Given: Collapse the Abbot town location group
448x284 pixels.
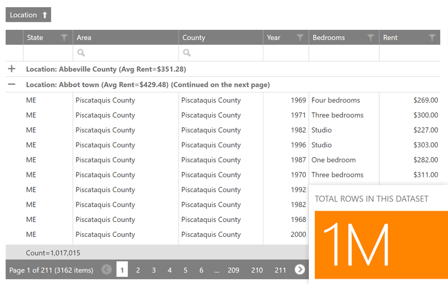Looking at the screenshot, I should coord(12,85).
